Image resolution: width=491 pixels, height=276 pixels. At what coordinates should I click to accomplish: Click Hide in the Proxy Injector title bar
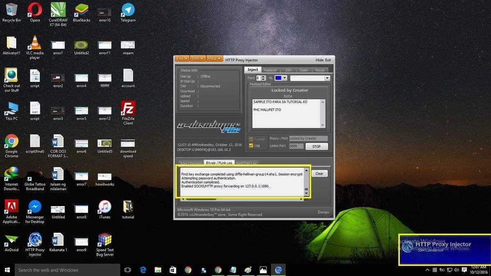(319, 60)
